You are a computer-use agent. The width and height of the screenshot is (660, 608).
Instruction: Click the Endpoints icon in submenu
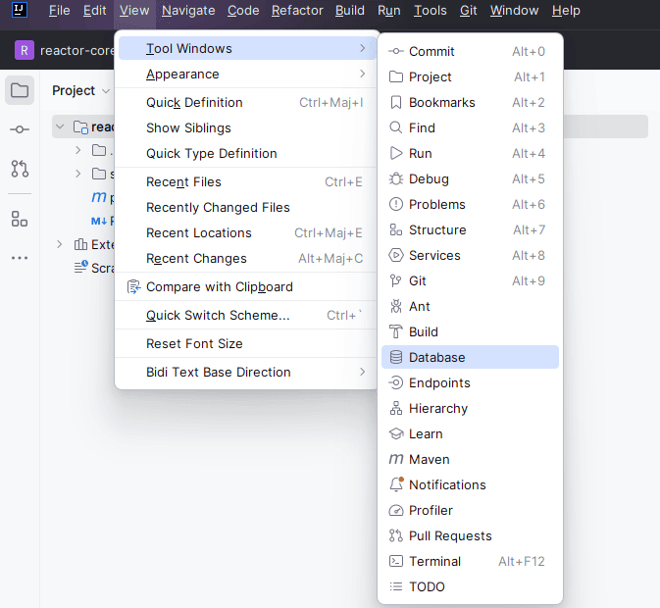coord(395,382)
